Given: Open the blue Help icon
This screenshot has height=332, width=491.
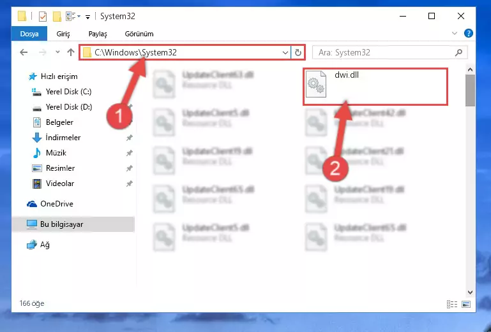Looking at the screenshot, I should (469, 33).
